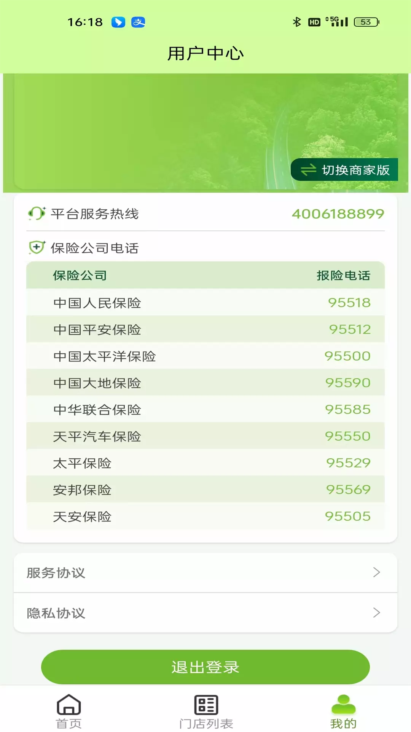Open the 服务协议 row
The width and height of the screenshot is (411, 732).
(x=205, y=572)
